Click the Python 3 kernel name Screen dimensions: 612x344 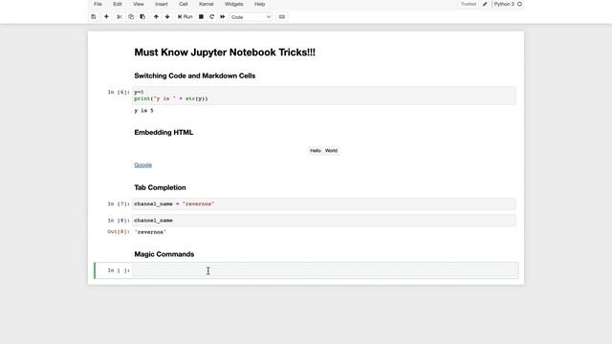point(504,4)
